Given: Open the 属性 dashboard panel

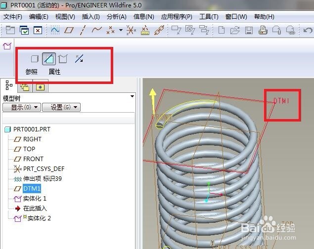Looking at the screenshot, I should (54, 72).
